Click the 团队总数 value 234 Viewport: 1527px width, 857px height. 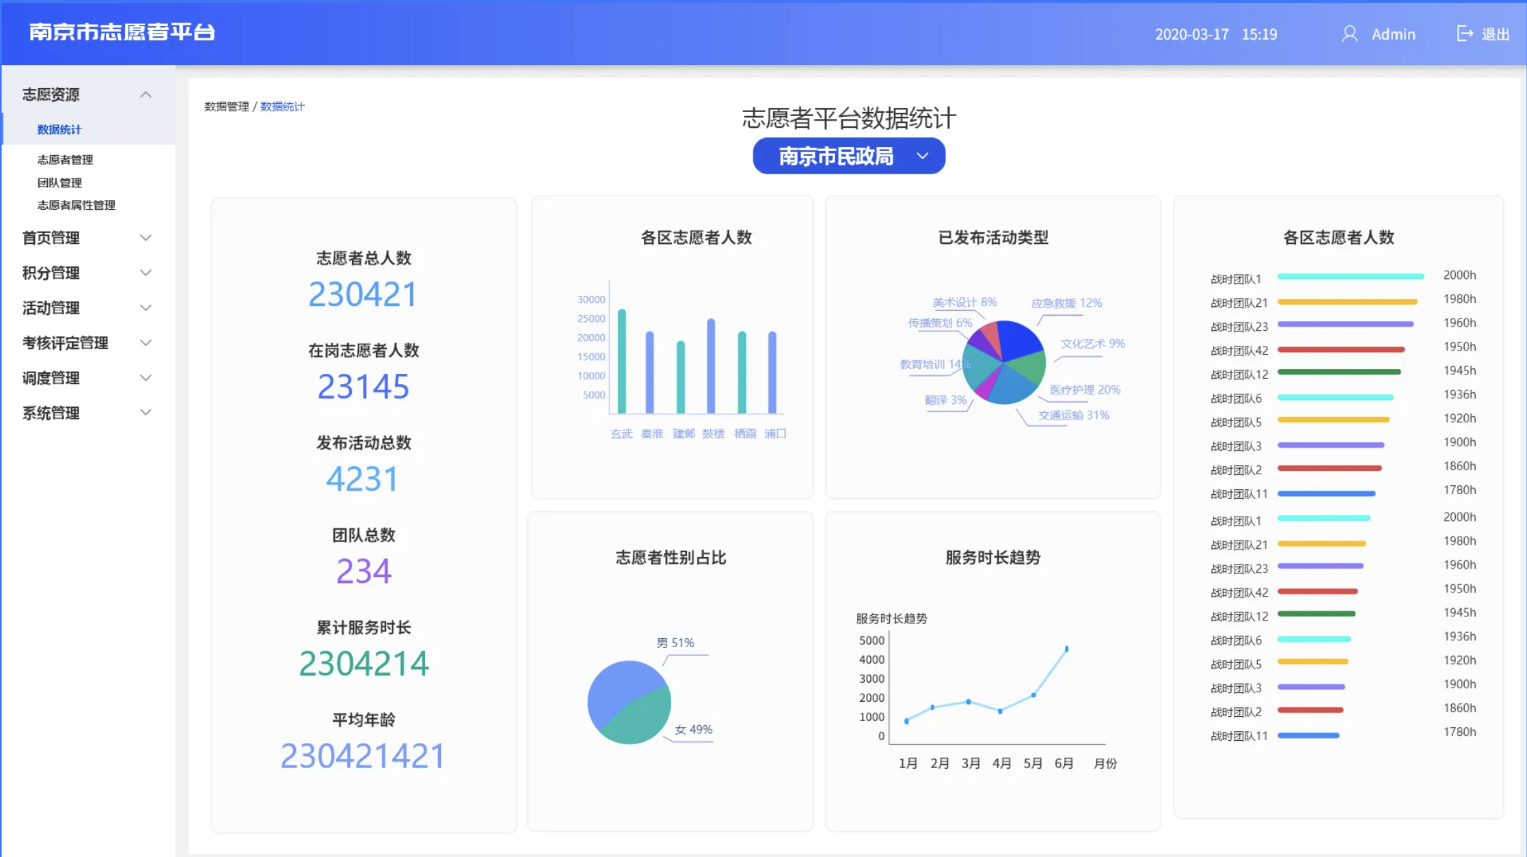364,571
